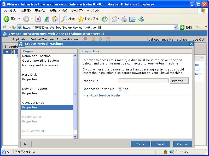Click the IE Forward arrow icon

pos(26,19)
